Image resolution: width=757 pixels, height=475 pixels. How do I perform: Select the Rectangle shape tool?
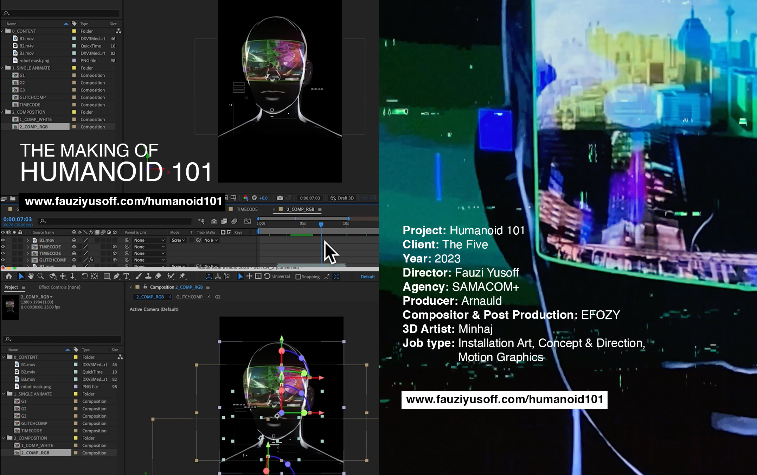pos(107,276)
